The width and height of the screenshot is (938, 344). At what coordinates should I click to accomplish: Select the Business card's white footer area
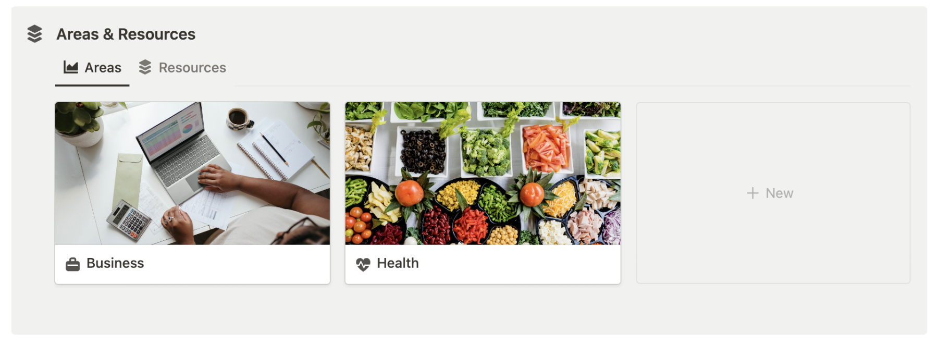tap(192, 264)
